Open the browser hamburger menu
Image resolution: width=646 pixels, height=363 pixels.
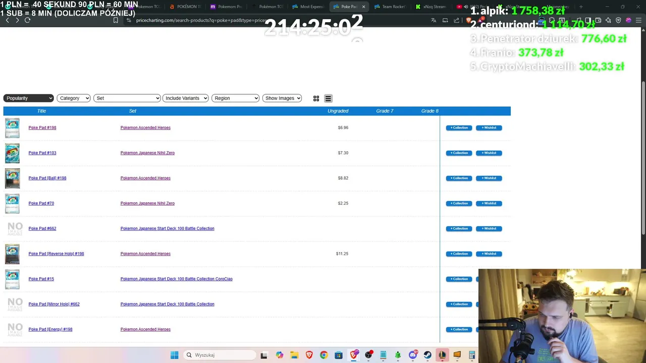(x=638, y=20)
